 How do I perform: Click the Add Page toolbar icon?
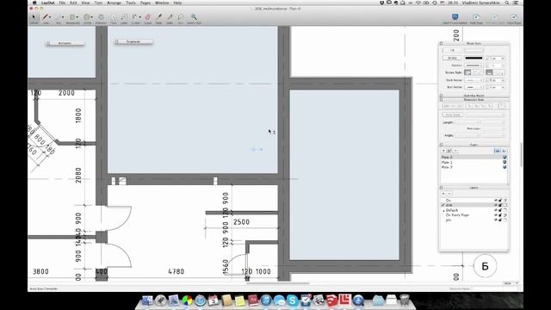[476, 17]
